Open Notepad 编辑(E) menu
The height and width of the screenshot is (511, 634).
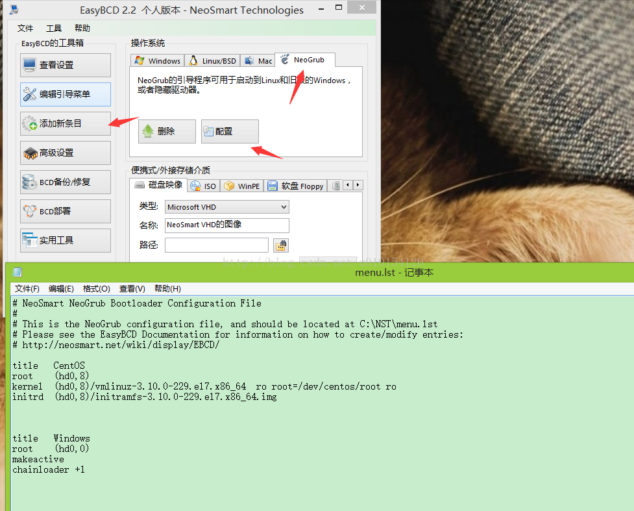pos(61,289)
